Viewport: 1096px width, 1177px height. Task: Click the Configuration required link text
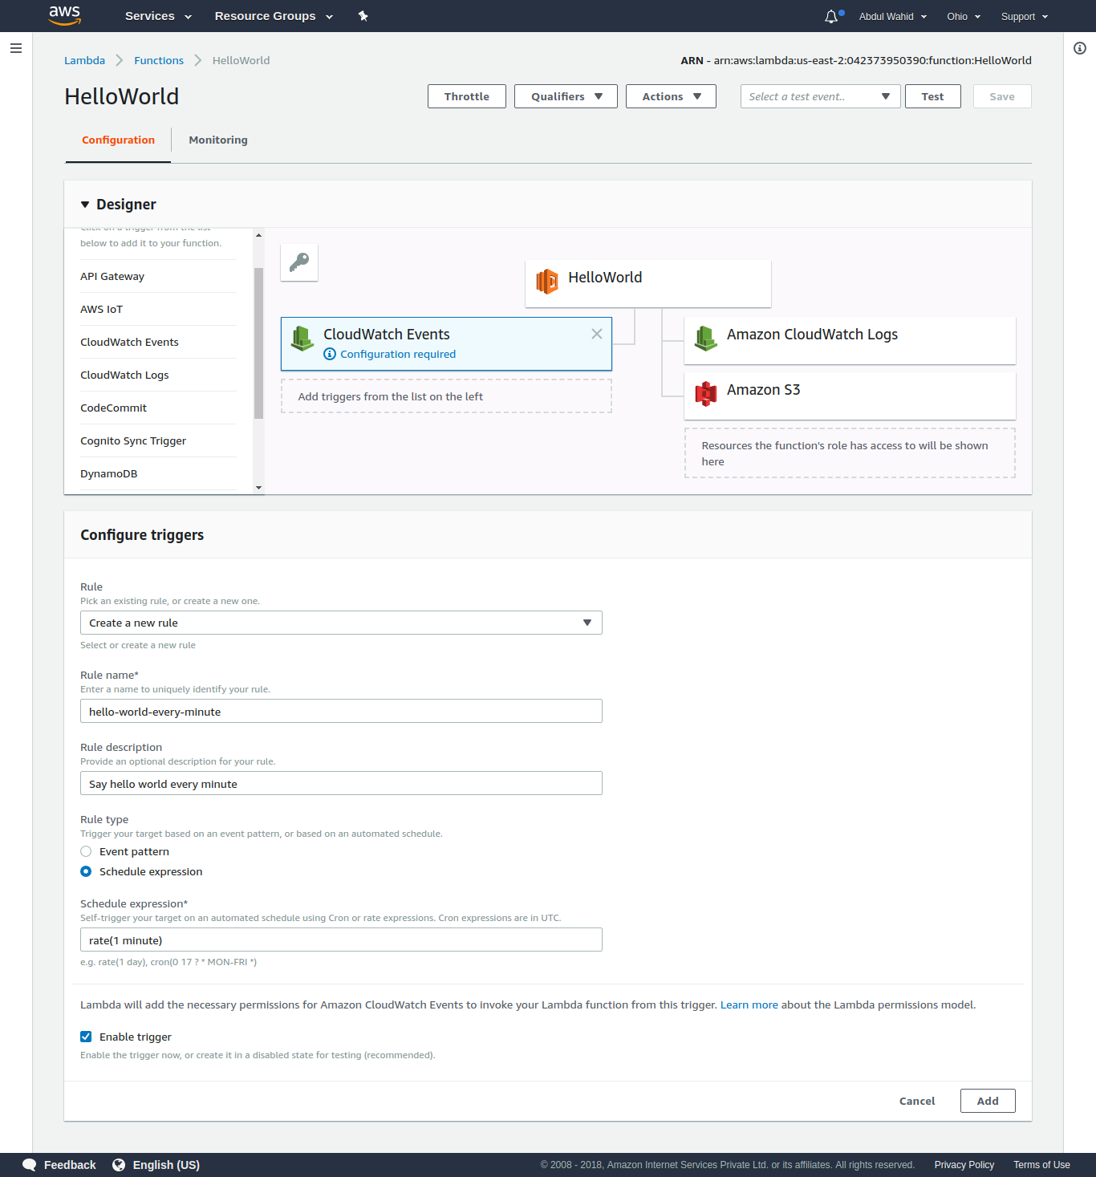point(398,354)
